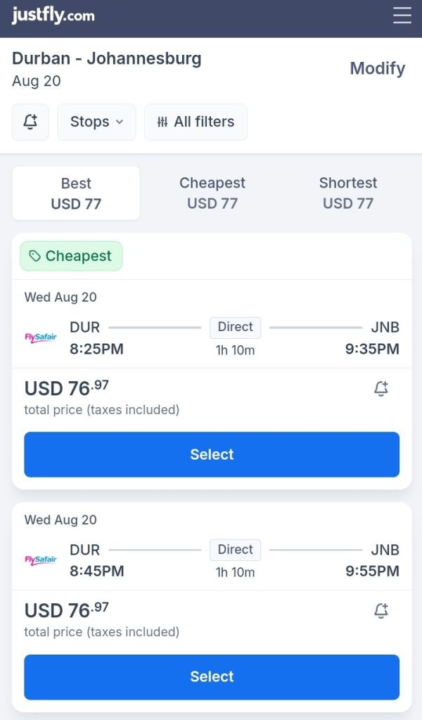Expand the Stops dropdown
The height and width of the screenshot is (720, 422).
pyautogui.click(x=96, y=122)
